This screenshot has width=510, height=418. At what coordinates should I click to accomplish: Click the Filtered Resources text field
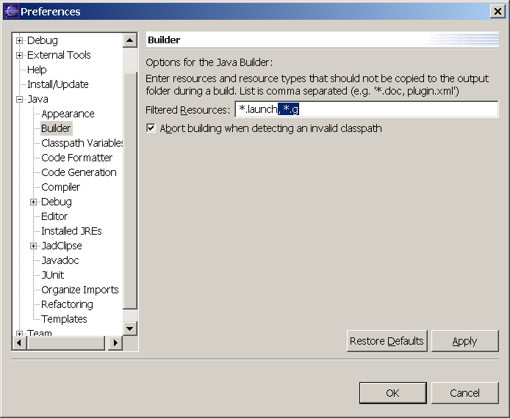click(x=366, y=109)
